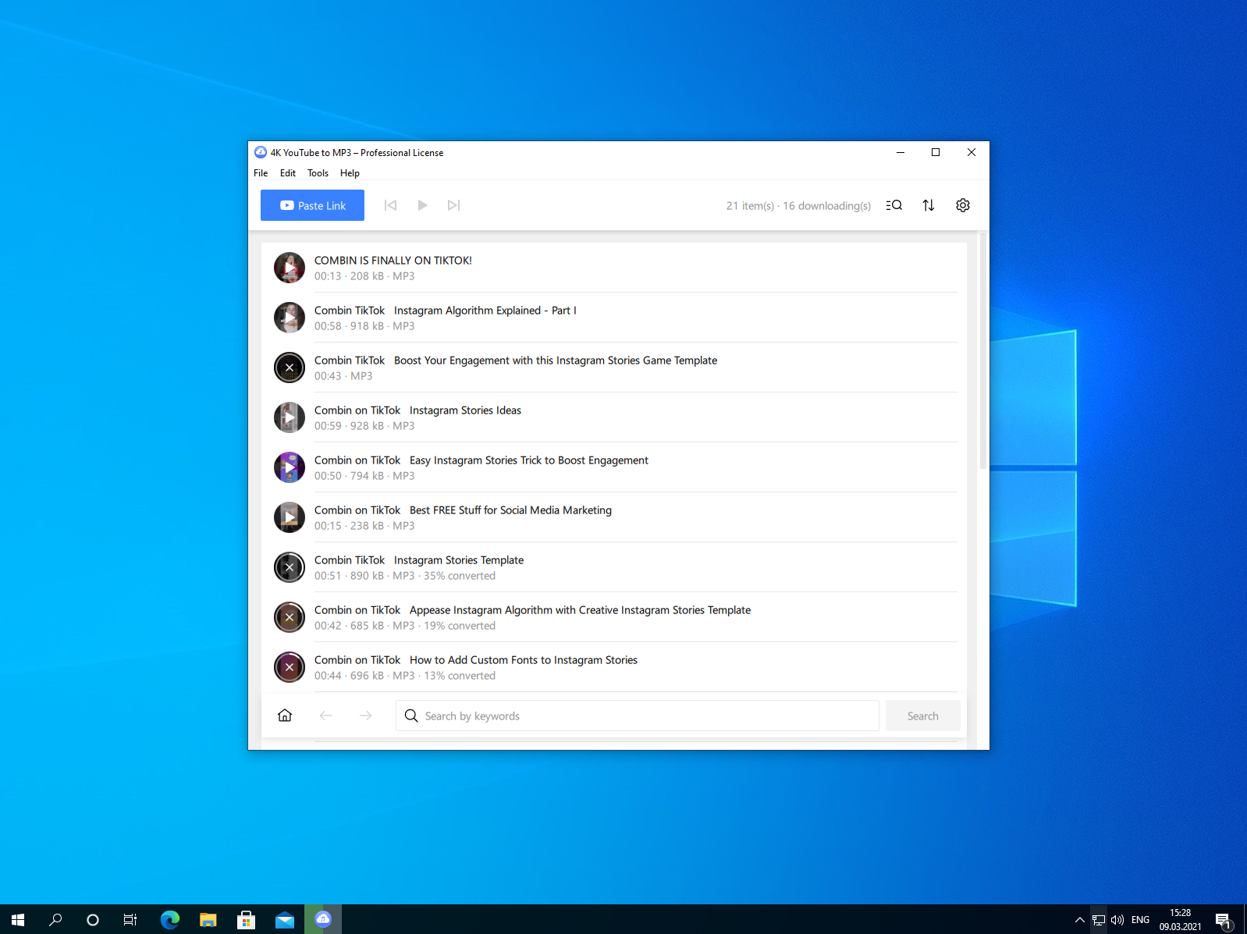
Task: Cancel Instagram Stories Template 35% conversion
Action: (290, 567)
